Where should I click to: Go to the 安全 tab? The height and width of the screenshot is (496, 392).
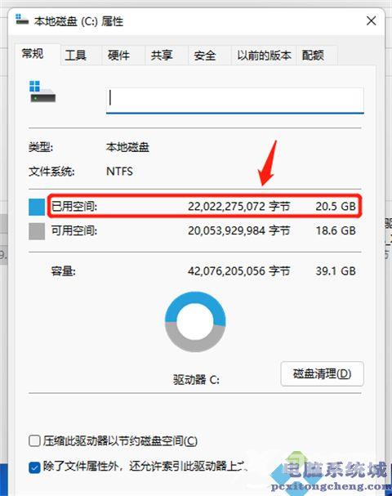[x=205, y=56]
